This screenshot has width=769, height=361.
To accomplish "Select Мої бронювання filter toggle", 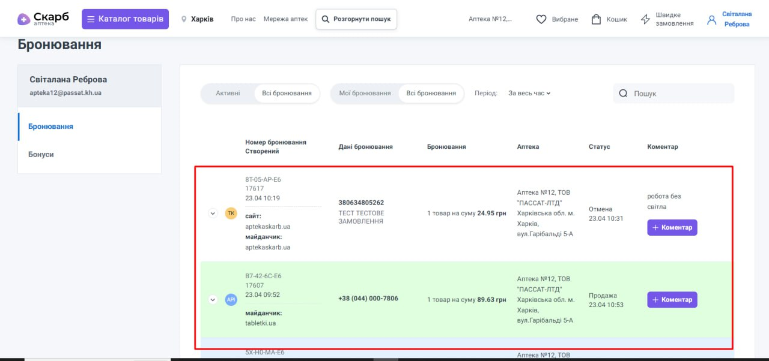I will click(365, 94).
